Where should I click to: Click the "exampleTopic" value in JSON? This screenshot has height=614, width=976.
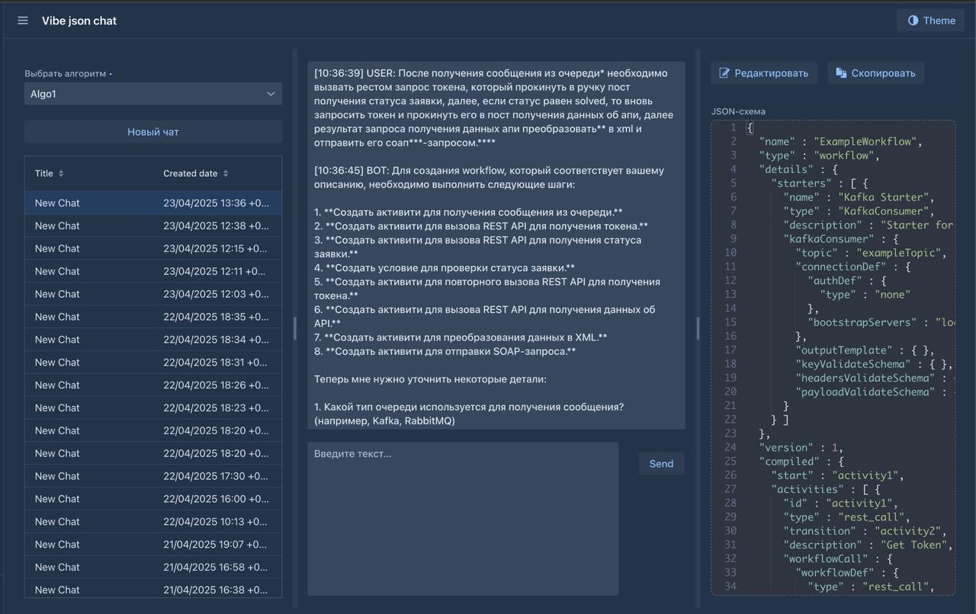898,253
